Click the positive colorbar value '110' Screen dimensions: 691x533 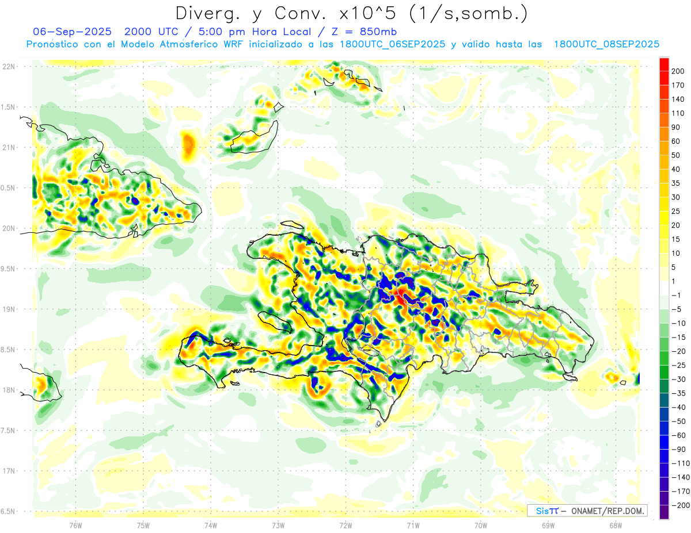pos(678,113)
